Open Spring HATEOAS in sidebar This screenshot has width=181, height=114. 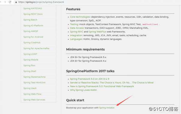[33, 8]
